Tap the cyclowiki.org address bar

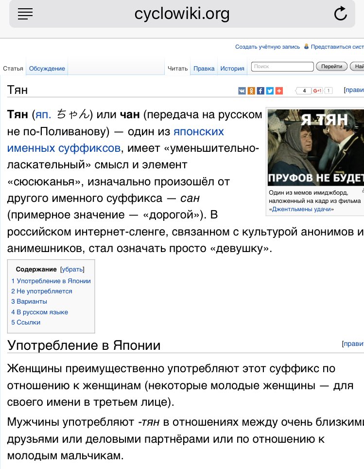[182, 14]
